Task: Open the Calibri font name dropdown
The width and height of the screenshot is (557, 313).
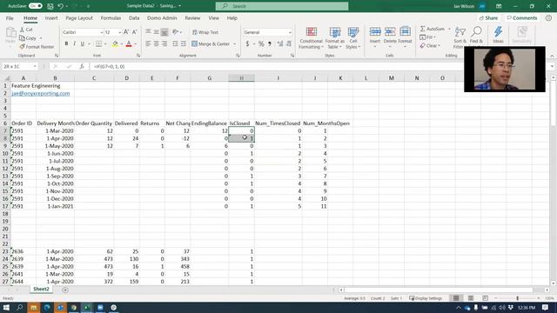Action: tap(102, 32)
